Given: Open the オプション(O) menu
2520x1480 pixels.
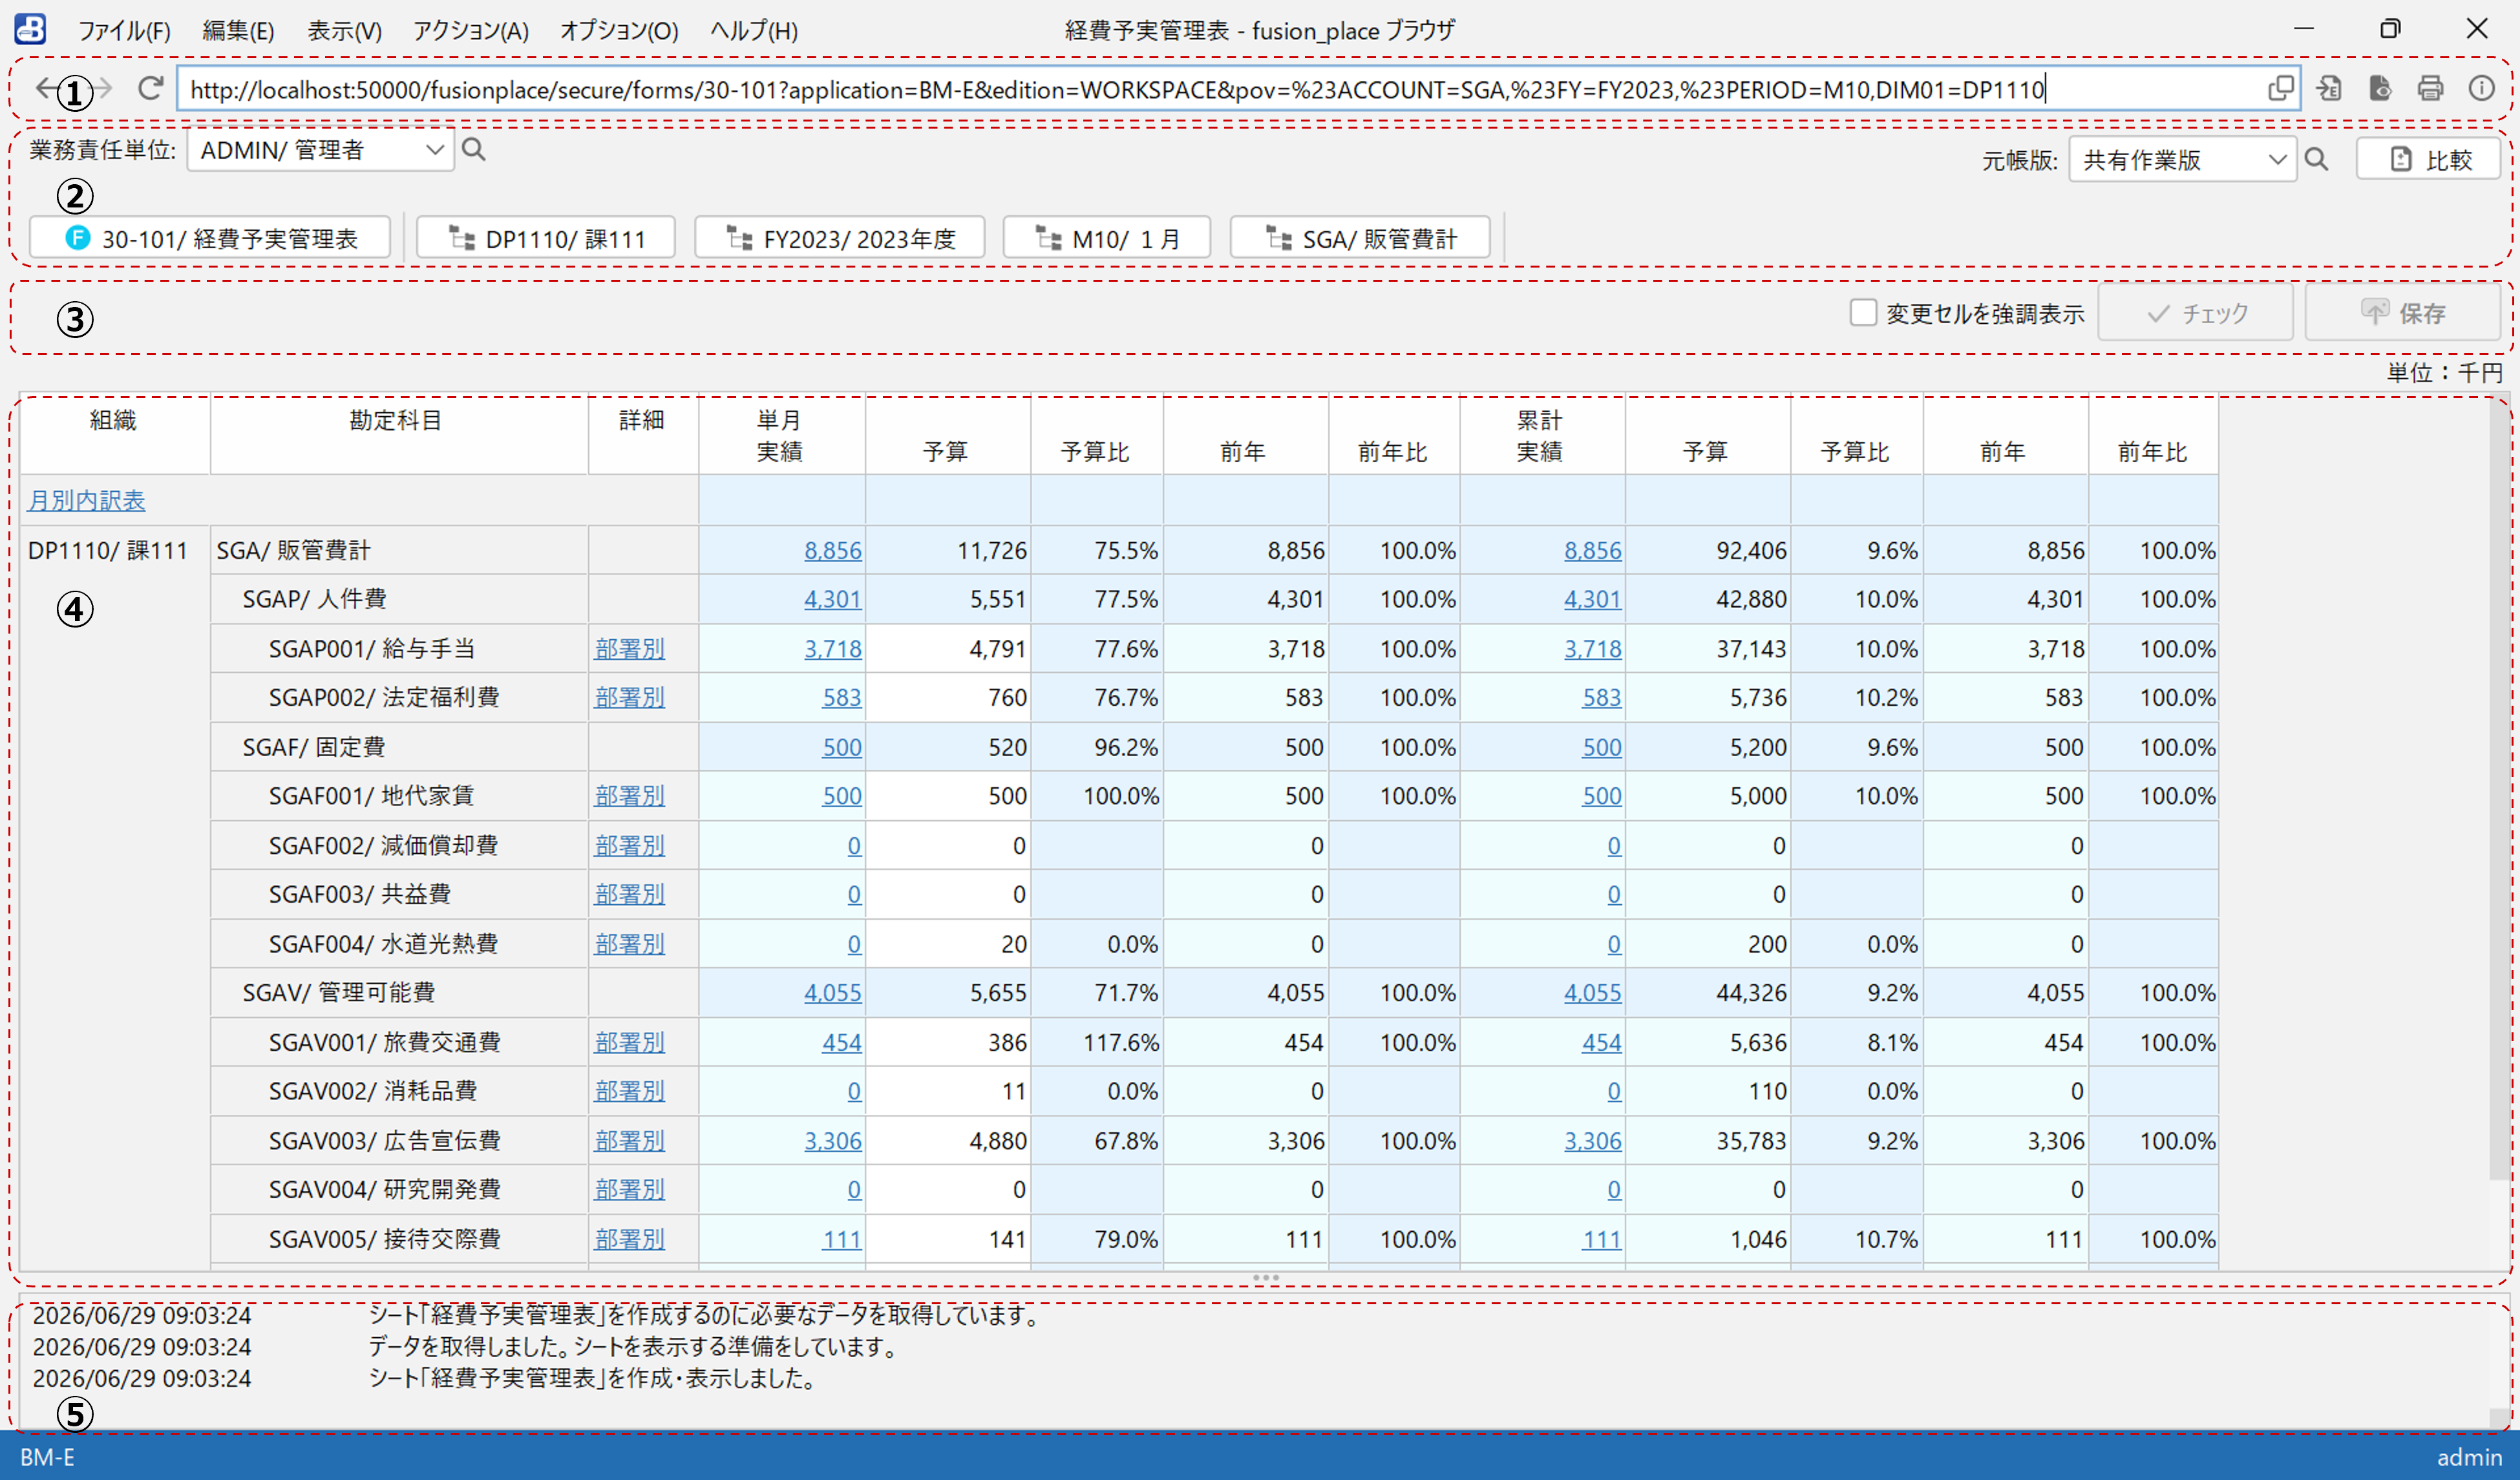Looking at the screenshot, I should [619, 30].
